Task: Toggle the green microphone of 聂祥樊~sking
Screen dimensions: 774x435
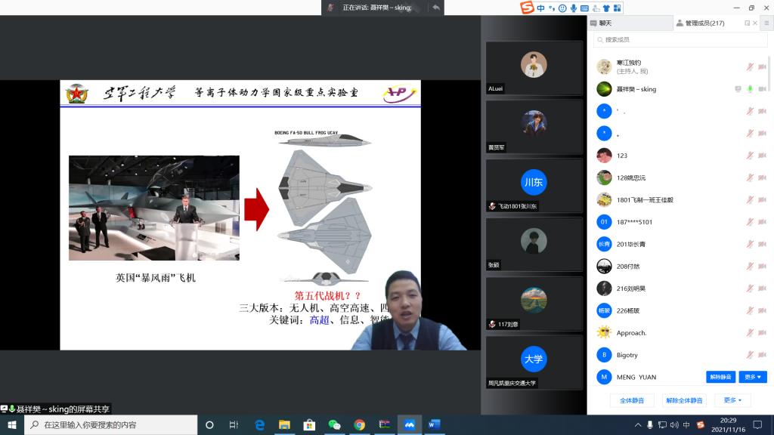Action: pyautogui.click(x=750, y=89)
